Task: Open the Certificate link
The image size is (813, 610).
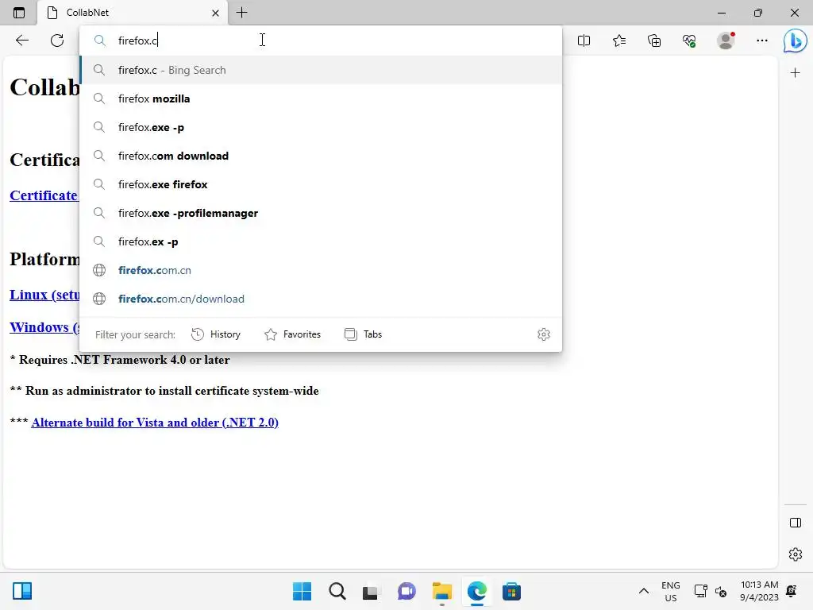Action: pyautogui.click(x=44, y=195)
